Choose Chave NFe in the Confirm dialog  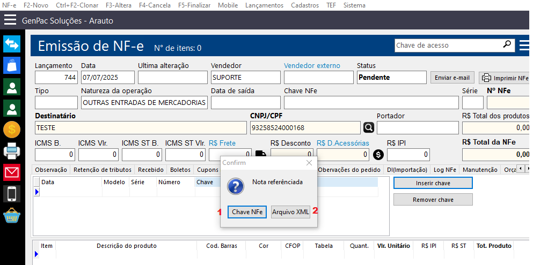pos(247,212)
